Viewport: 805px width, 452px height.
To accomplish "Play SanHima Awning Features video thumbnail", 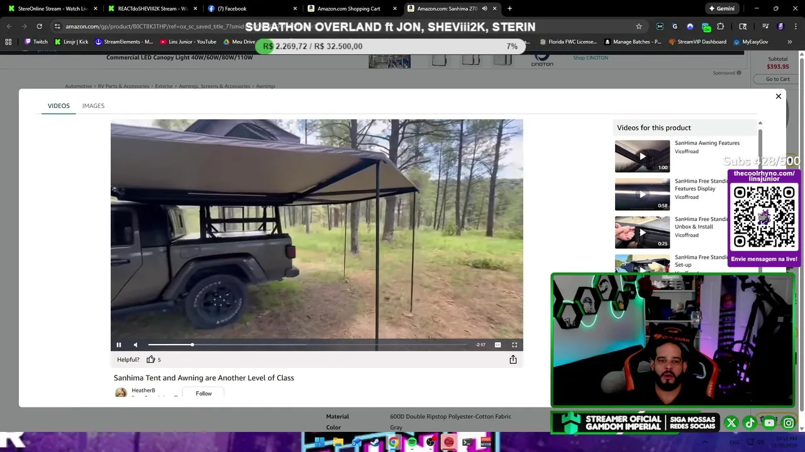I will click(x=642, y=156).
